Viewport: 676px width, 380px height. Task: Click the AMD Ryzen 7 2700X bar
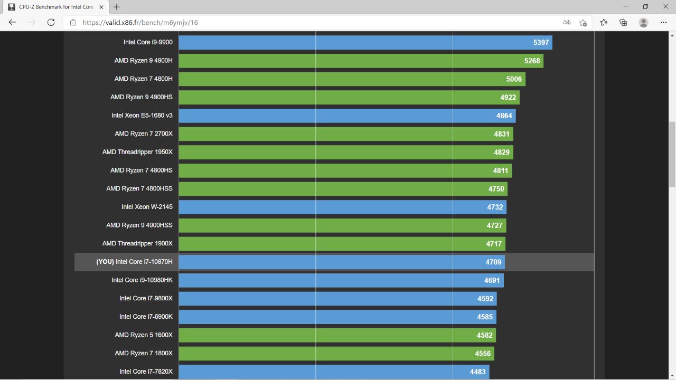coord(346,134)
